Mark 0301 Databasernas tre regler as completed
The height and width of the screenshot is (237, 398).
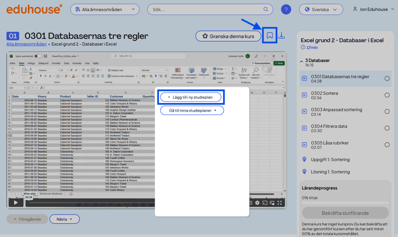coord(387,79)
